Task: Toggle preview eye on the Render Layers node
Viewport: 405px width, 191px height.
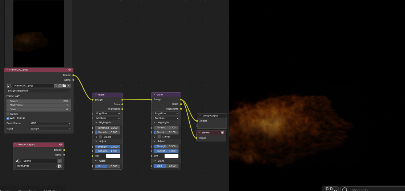Action: (x=61, y=145)
